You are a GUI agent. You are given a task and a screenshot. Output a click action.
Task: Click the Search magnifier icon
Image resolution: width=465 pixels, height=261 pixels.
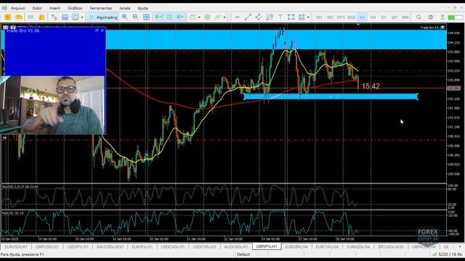point(418,17)
